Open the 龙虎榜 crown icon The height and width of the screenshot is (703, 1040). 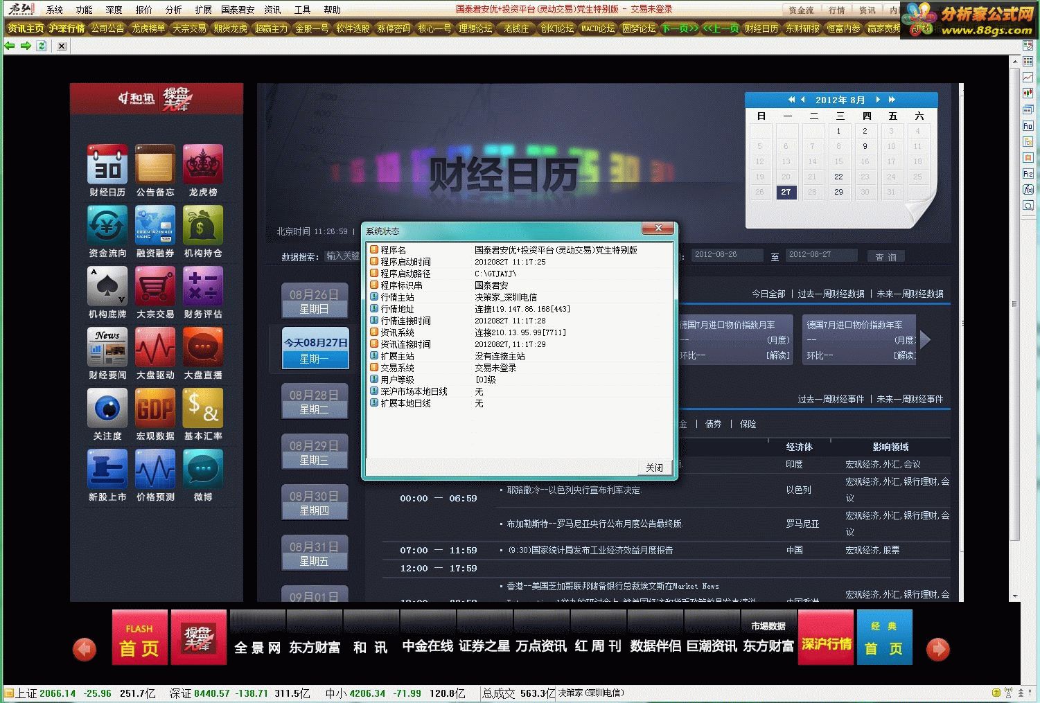pyautogui.click(x=203, y=165)
